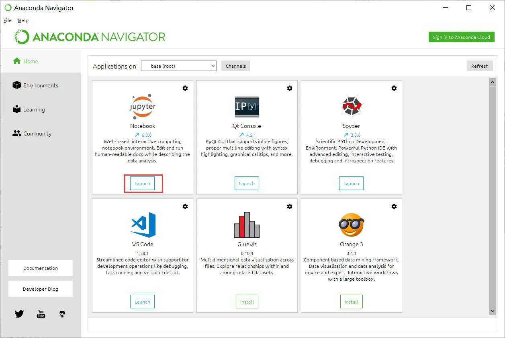This screenshot has height=338, width=505.
Task: Click the Spyder application logo
Action: pyautogui.click(x=351, y=106)
